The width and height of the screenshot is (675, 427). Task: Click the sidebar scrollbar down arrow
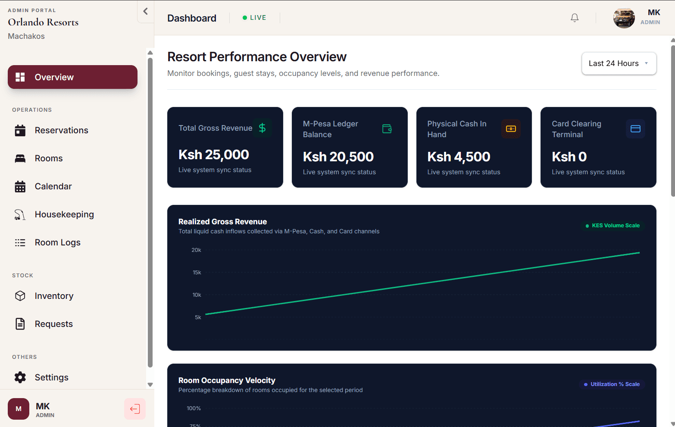click(x=150, y=385)
